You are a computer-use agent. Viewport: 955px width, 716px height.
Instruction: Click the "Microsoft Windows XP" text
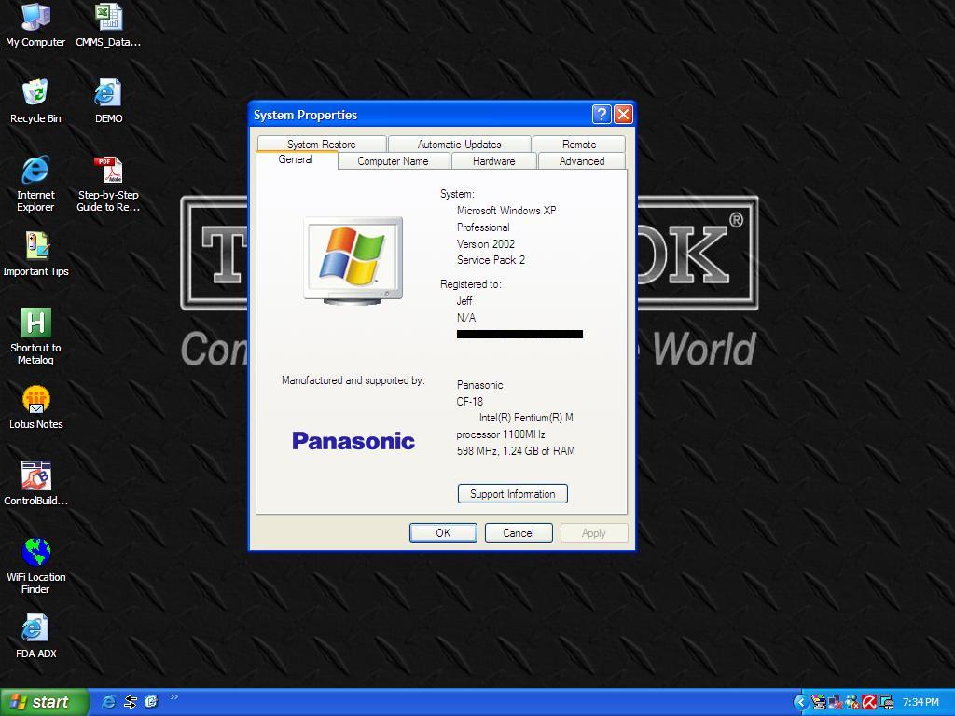[x=506, y=211]
